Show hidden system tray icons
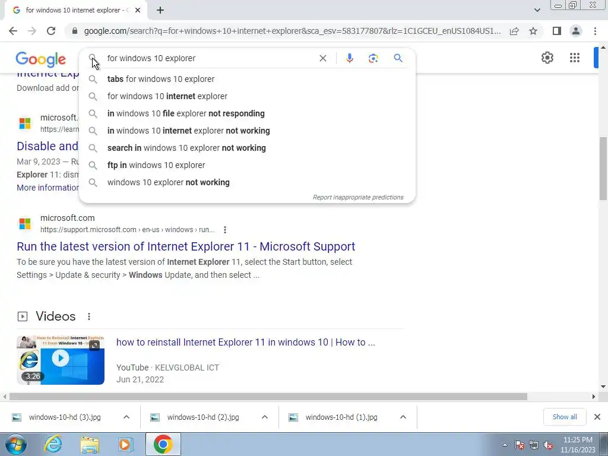 [x=505, y=445]
